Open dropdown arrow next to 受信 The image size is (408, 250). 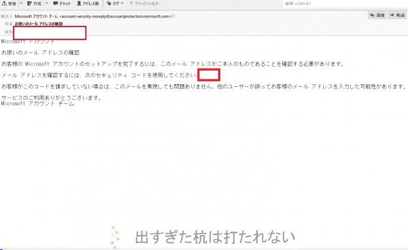click(x=21, y=3)
